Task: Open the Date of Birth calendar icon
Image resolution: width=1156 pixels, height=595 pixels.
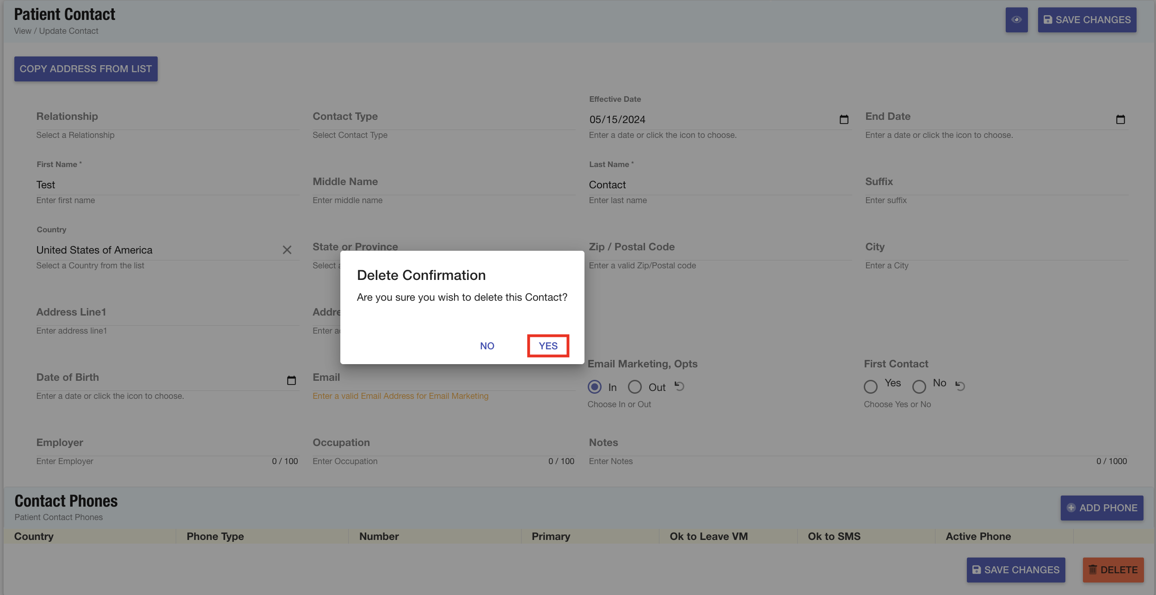Action: (291, 380)
